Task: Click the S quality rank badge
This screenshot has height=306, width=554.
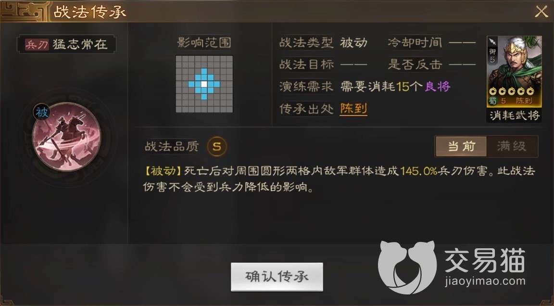Action: [x=217, y=146]
